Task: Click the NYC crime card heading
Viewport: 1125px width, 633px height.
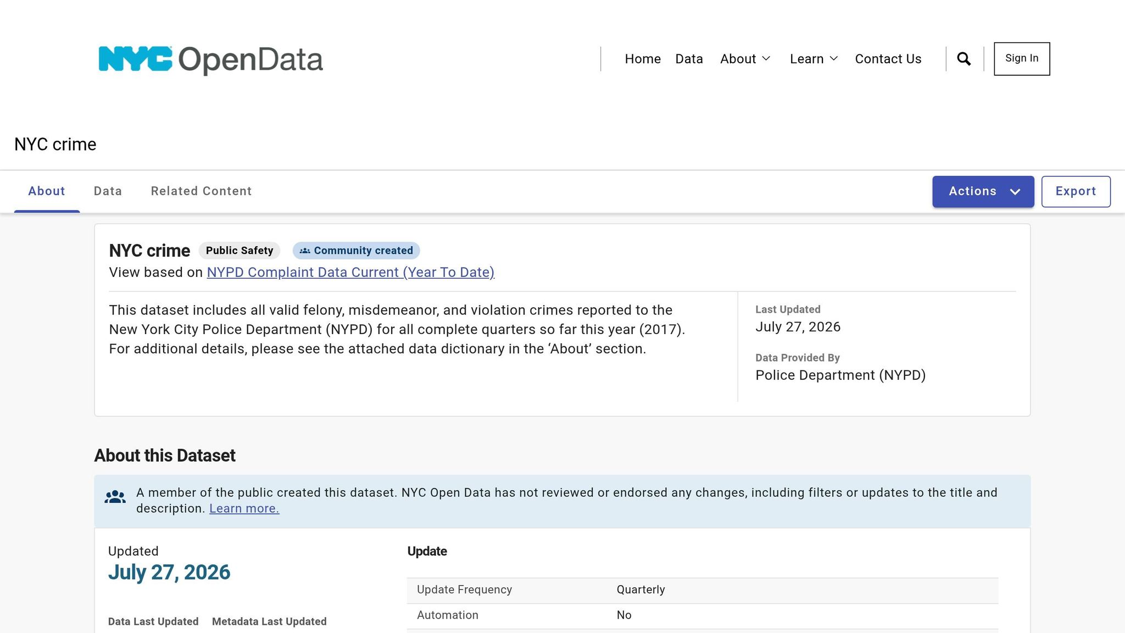Action: pos(149,251)
